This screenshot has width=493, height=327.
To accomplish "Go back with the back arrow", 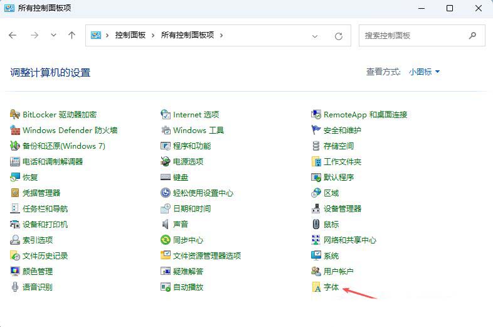I will (13, 35).
